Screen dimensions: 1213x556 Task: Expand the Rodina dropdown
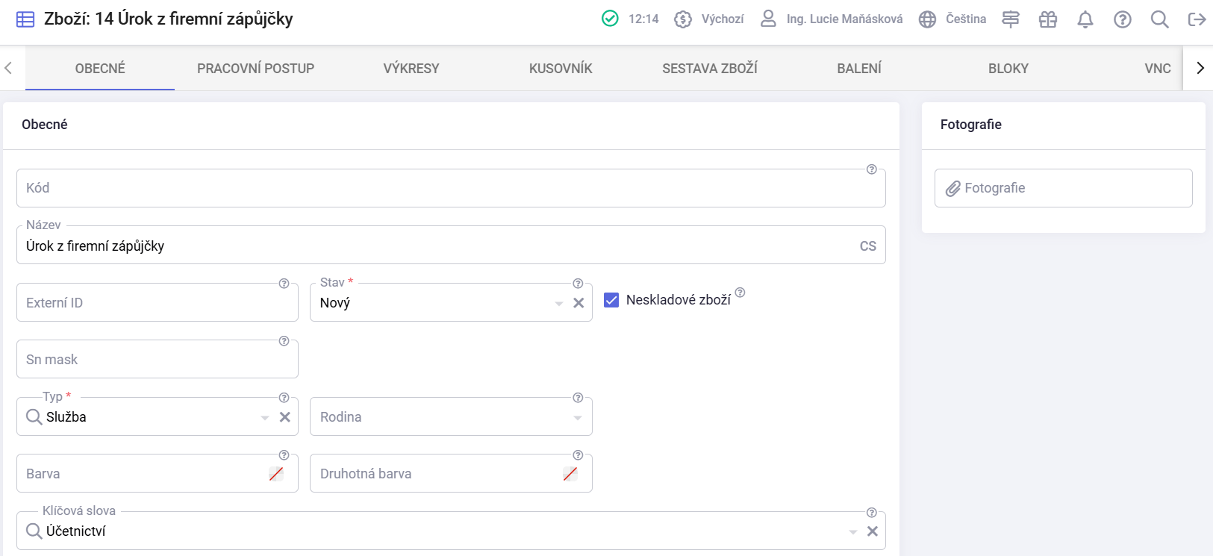pos(578,418)
